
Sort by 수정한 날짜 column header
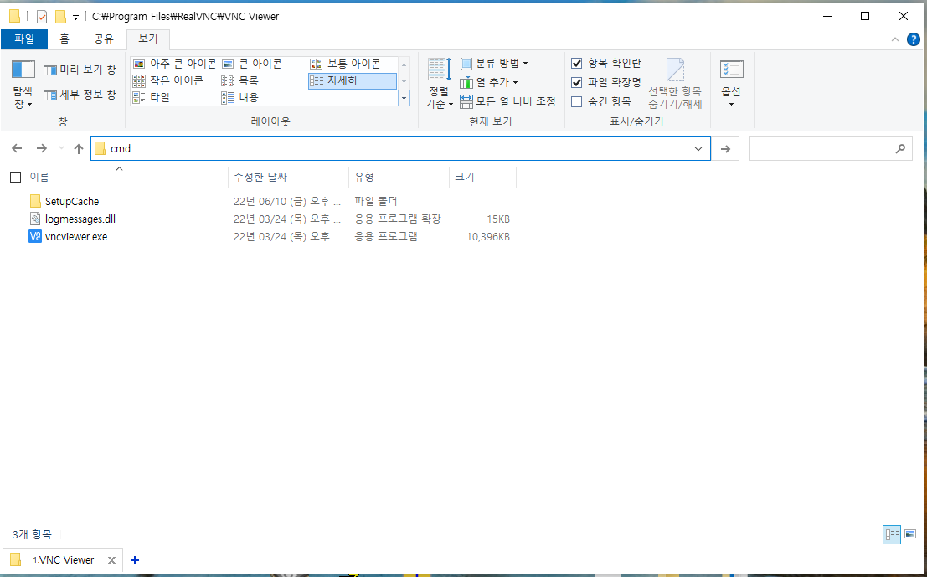(x=260, y=177)
